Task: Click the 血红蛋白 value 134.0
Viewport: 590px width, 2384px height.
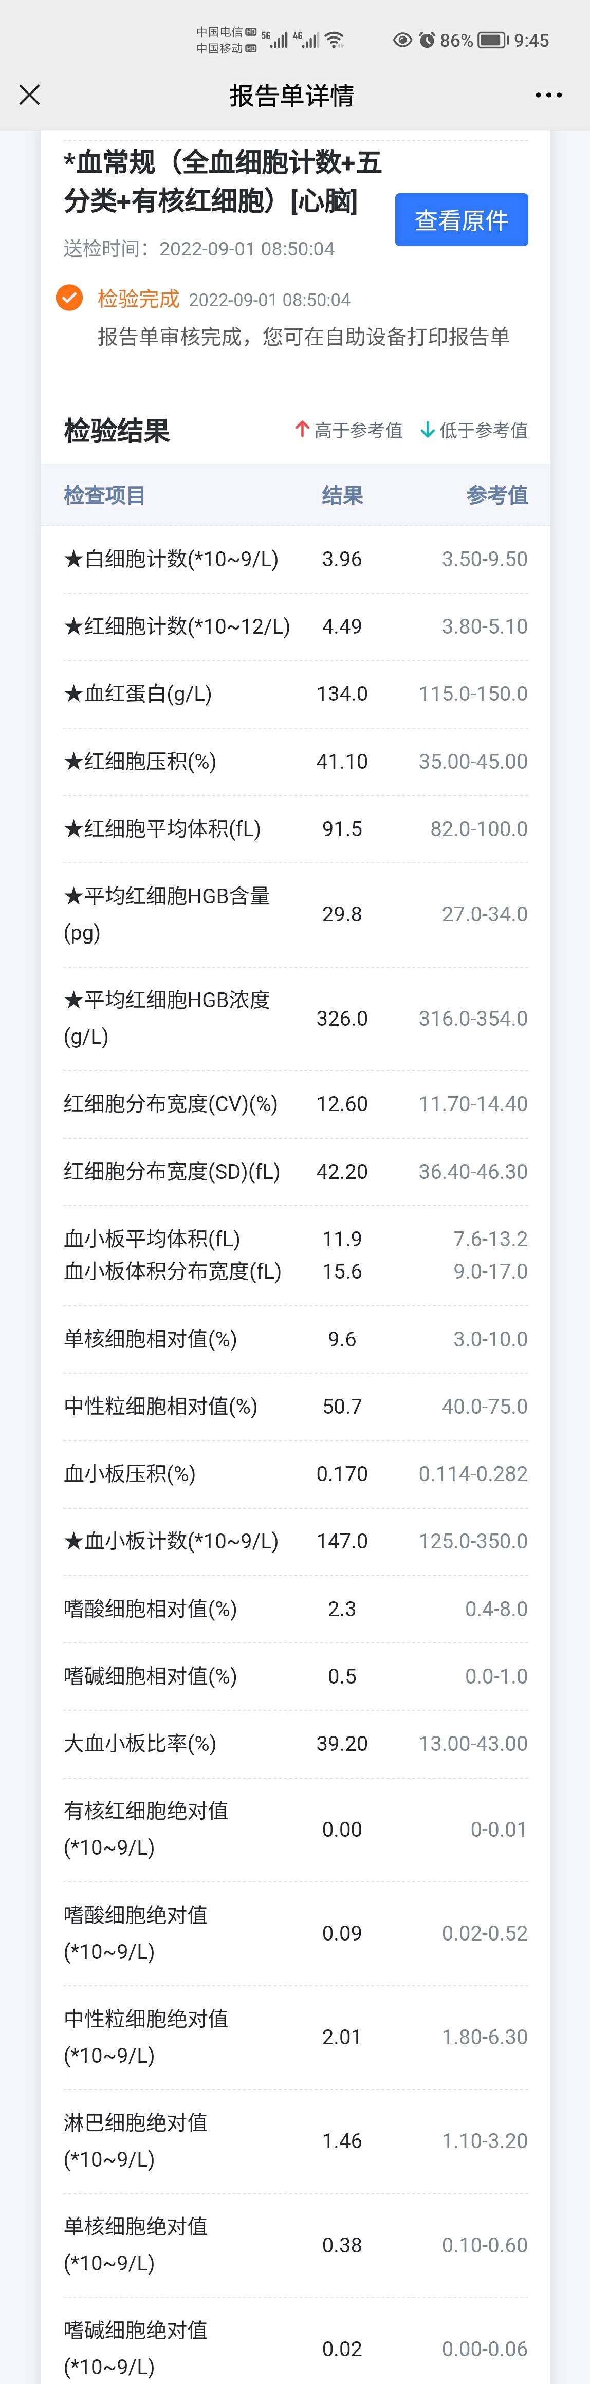Action: point(342,693)
